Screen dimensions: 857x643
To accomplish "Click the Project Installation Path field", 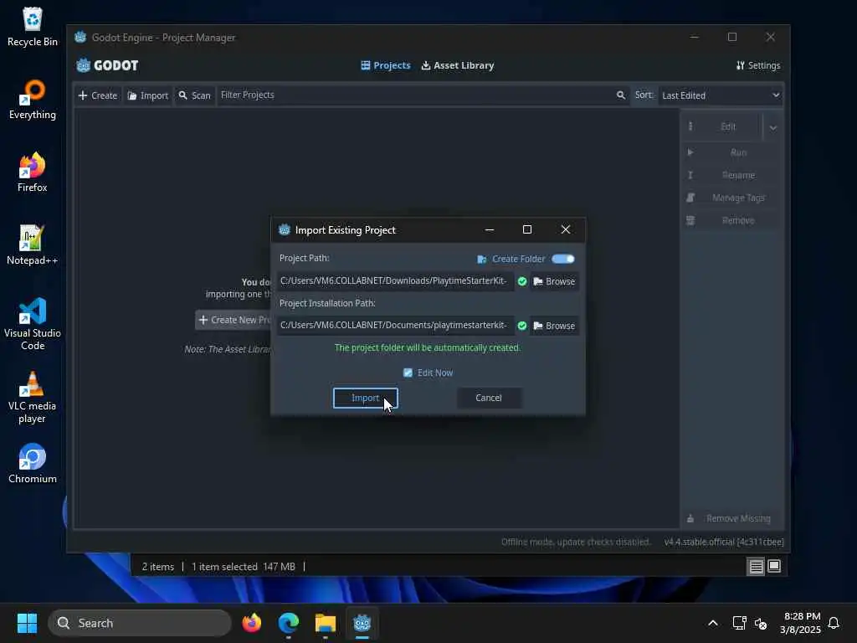I will [x=395, y=326].
